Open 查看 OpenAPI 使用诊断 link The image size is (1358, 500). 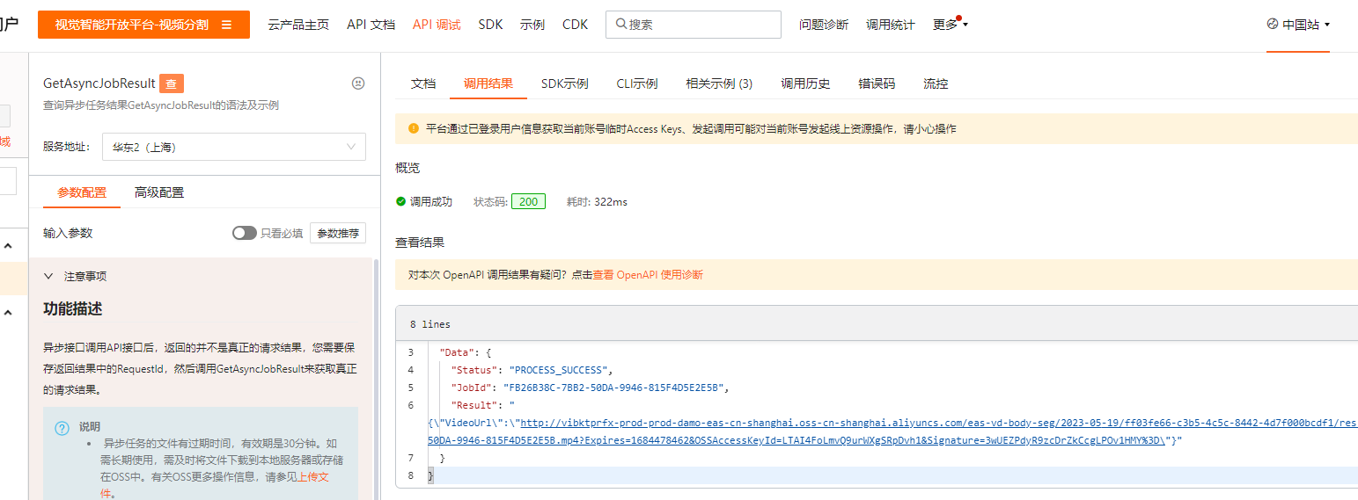click(648, 274)
